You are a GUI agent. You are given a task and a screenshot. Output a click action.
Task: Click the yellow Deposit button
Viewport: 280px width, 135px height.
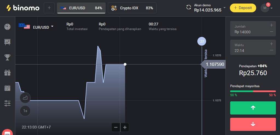(x=243, y=8)
